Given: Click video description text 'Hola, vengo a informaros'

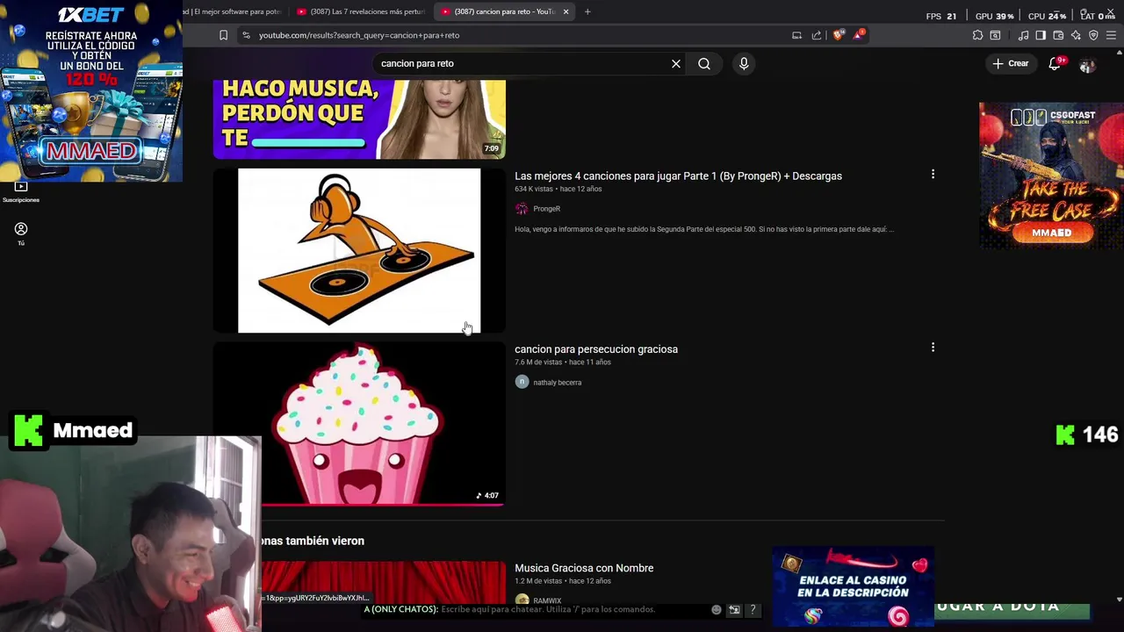Looking at the screenshot, I should [704, 229].
